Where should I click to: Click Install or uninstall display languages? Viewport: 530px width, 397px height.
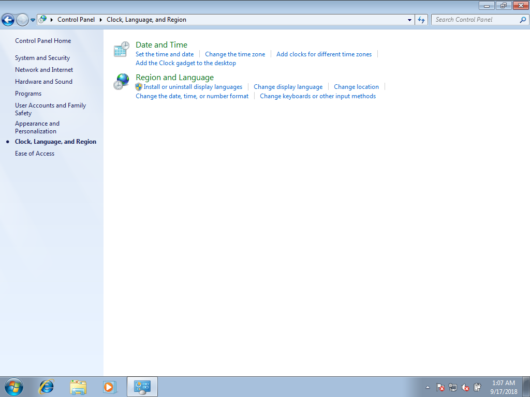193,87
